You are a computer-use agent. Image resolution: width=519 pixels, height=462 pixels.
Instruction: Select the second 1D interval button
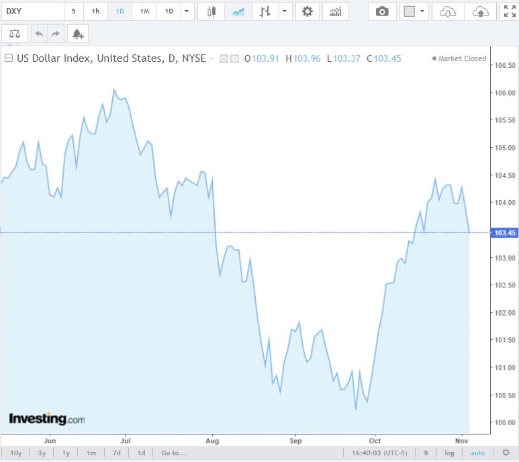169,11
